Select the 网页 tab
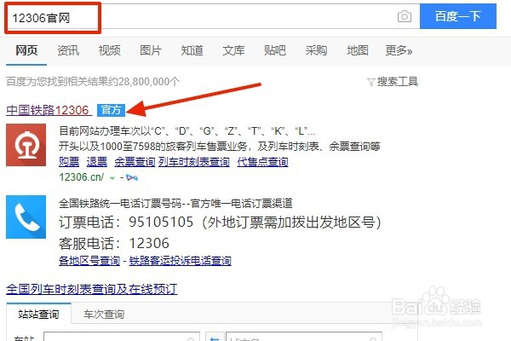 click(26, 50)
